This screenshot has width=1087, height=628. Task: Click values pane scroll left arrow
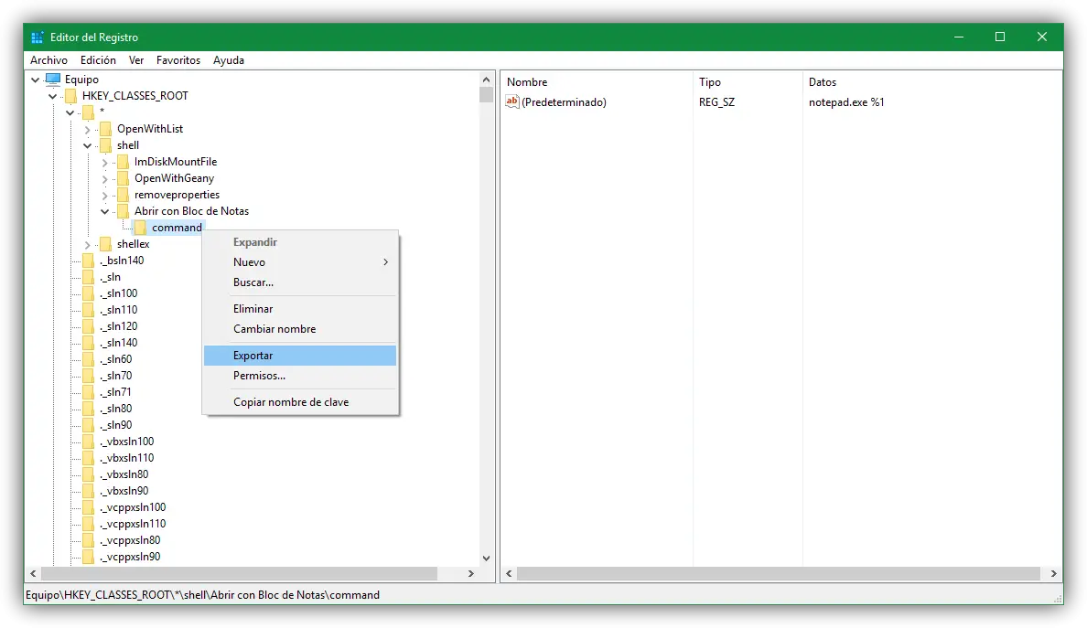509,574
